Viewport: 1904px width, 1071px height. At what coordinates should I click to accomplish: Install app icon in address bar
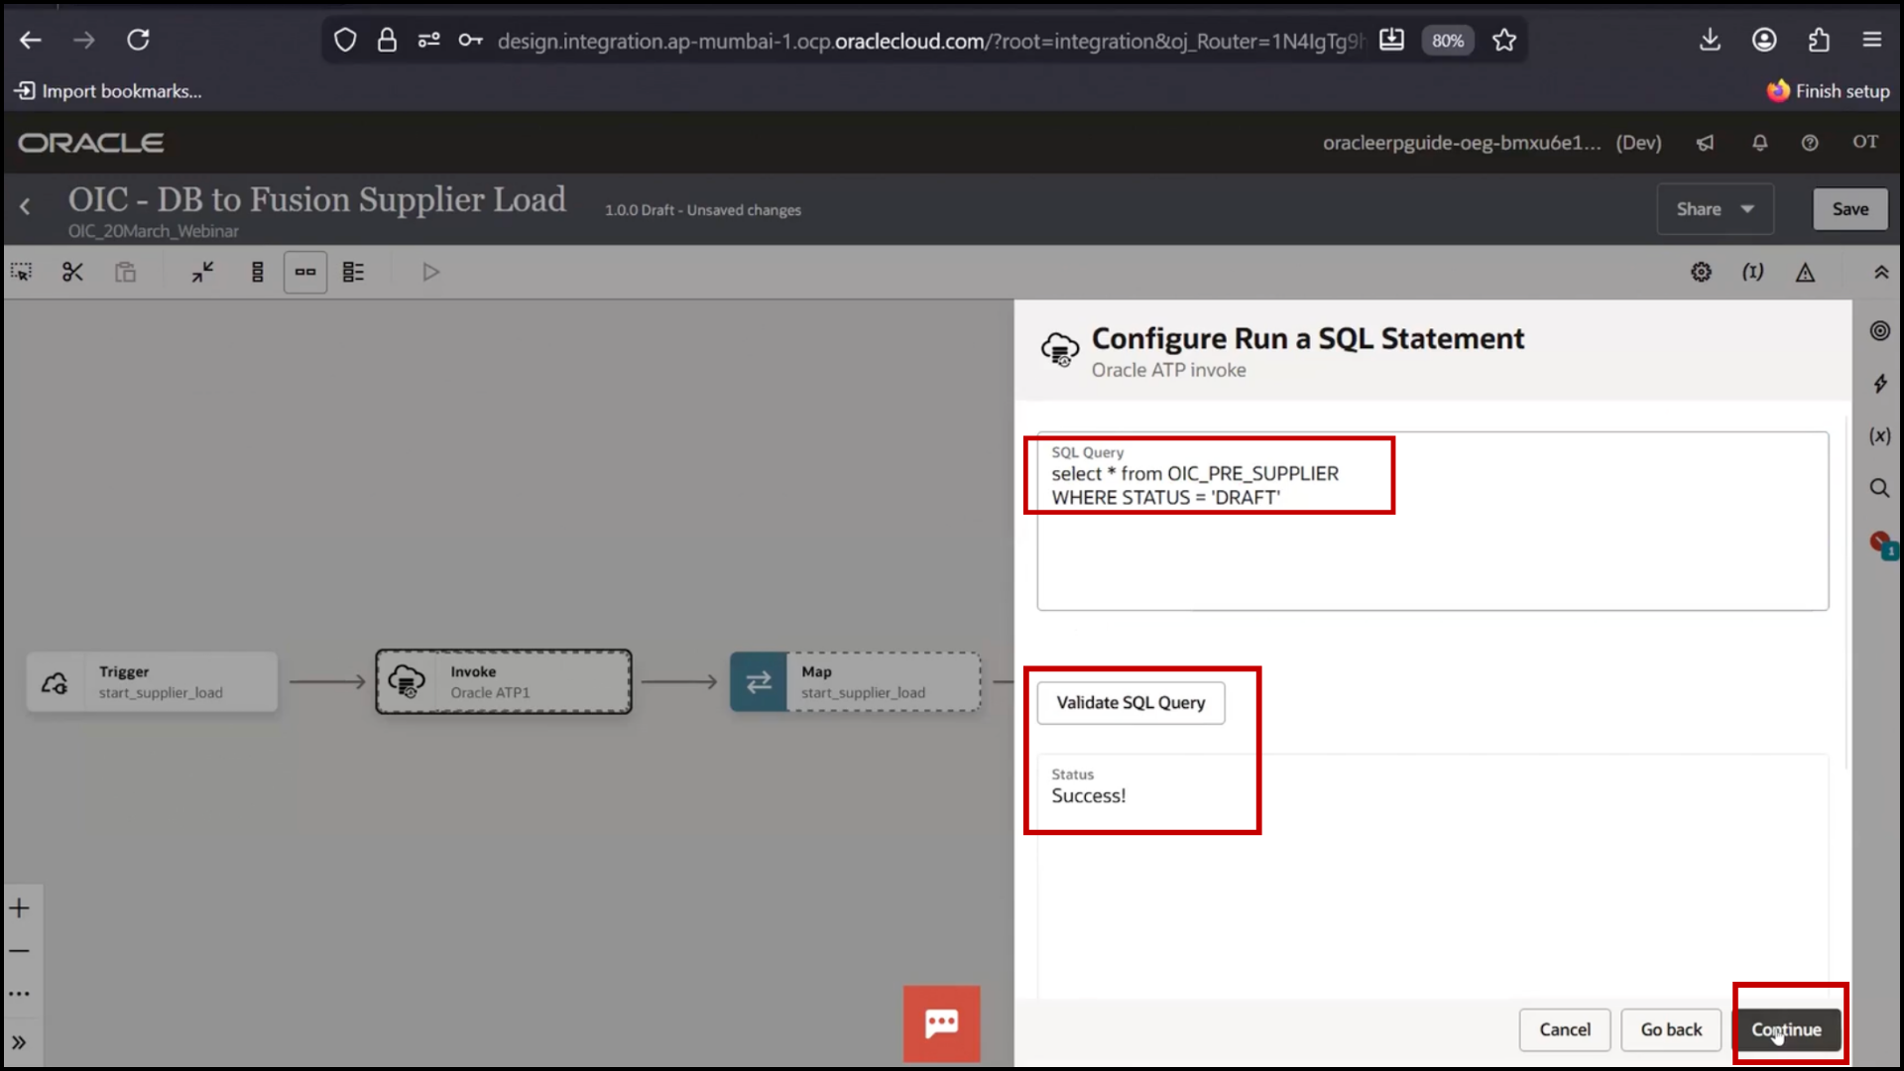1391,41
